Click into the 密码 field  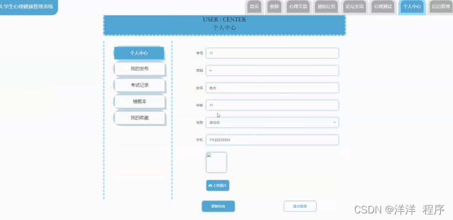coord(272,71)
